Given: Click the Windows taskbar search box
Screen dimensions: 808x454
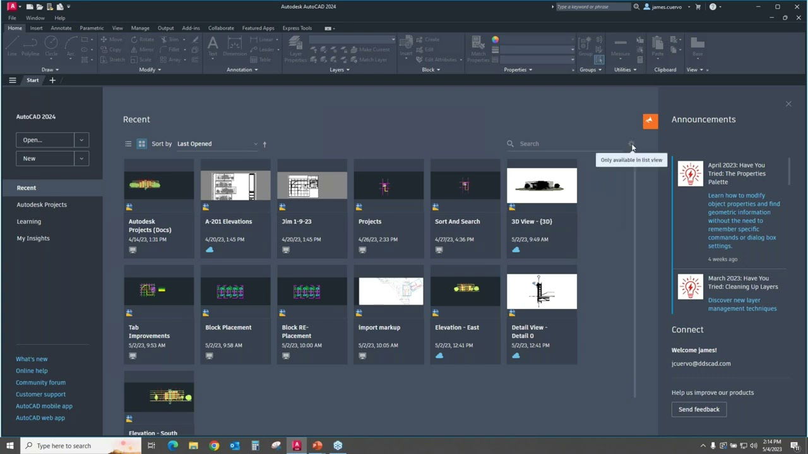Looking at the screenshot, I should [81, 446].
